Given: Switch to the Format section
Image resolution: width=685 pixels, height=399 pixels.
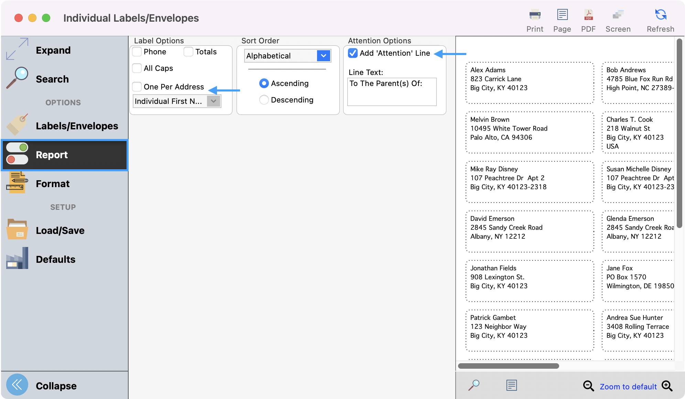Looking at the screenshot, I should [53, 184].
